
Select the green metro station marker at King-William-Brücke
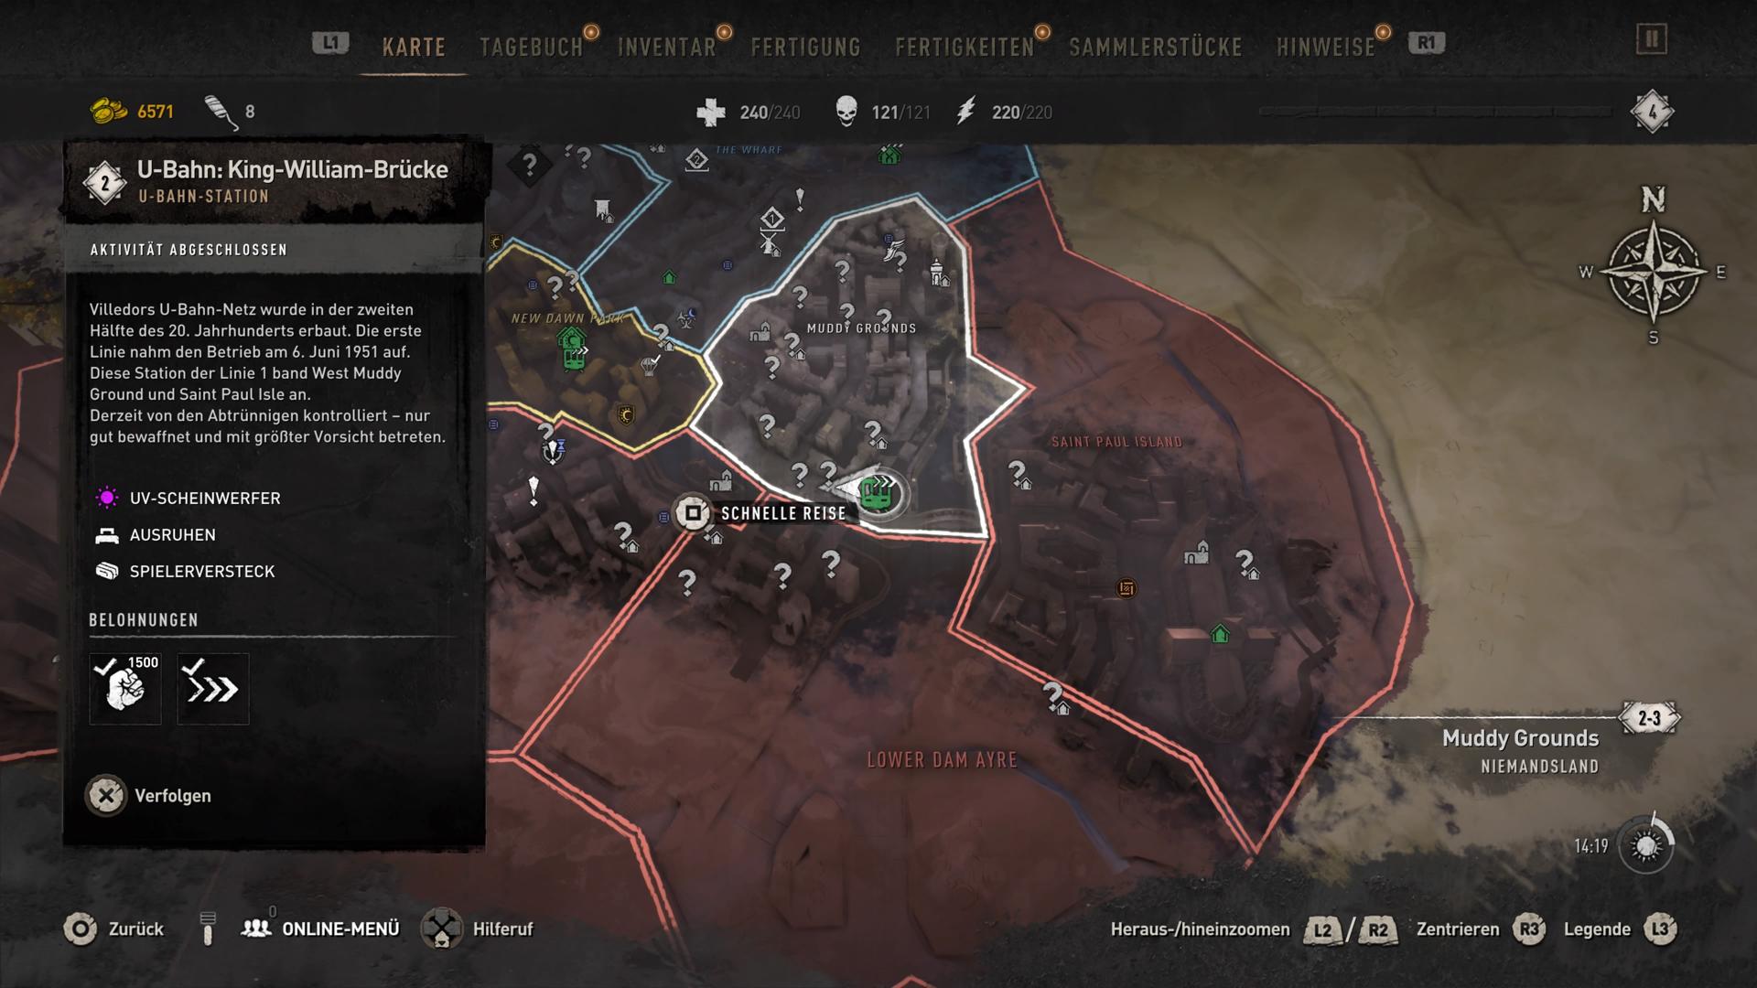click(876, 494)
